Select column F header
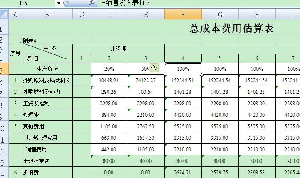This screenshot has height=178, width=300. tap(183, 15)
